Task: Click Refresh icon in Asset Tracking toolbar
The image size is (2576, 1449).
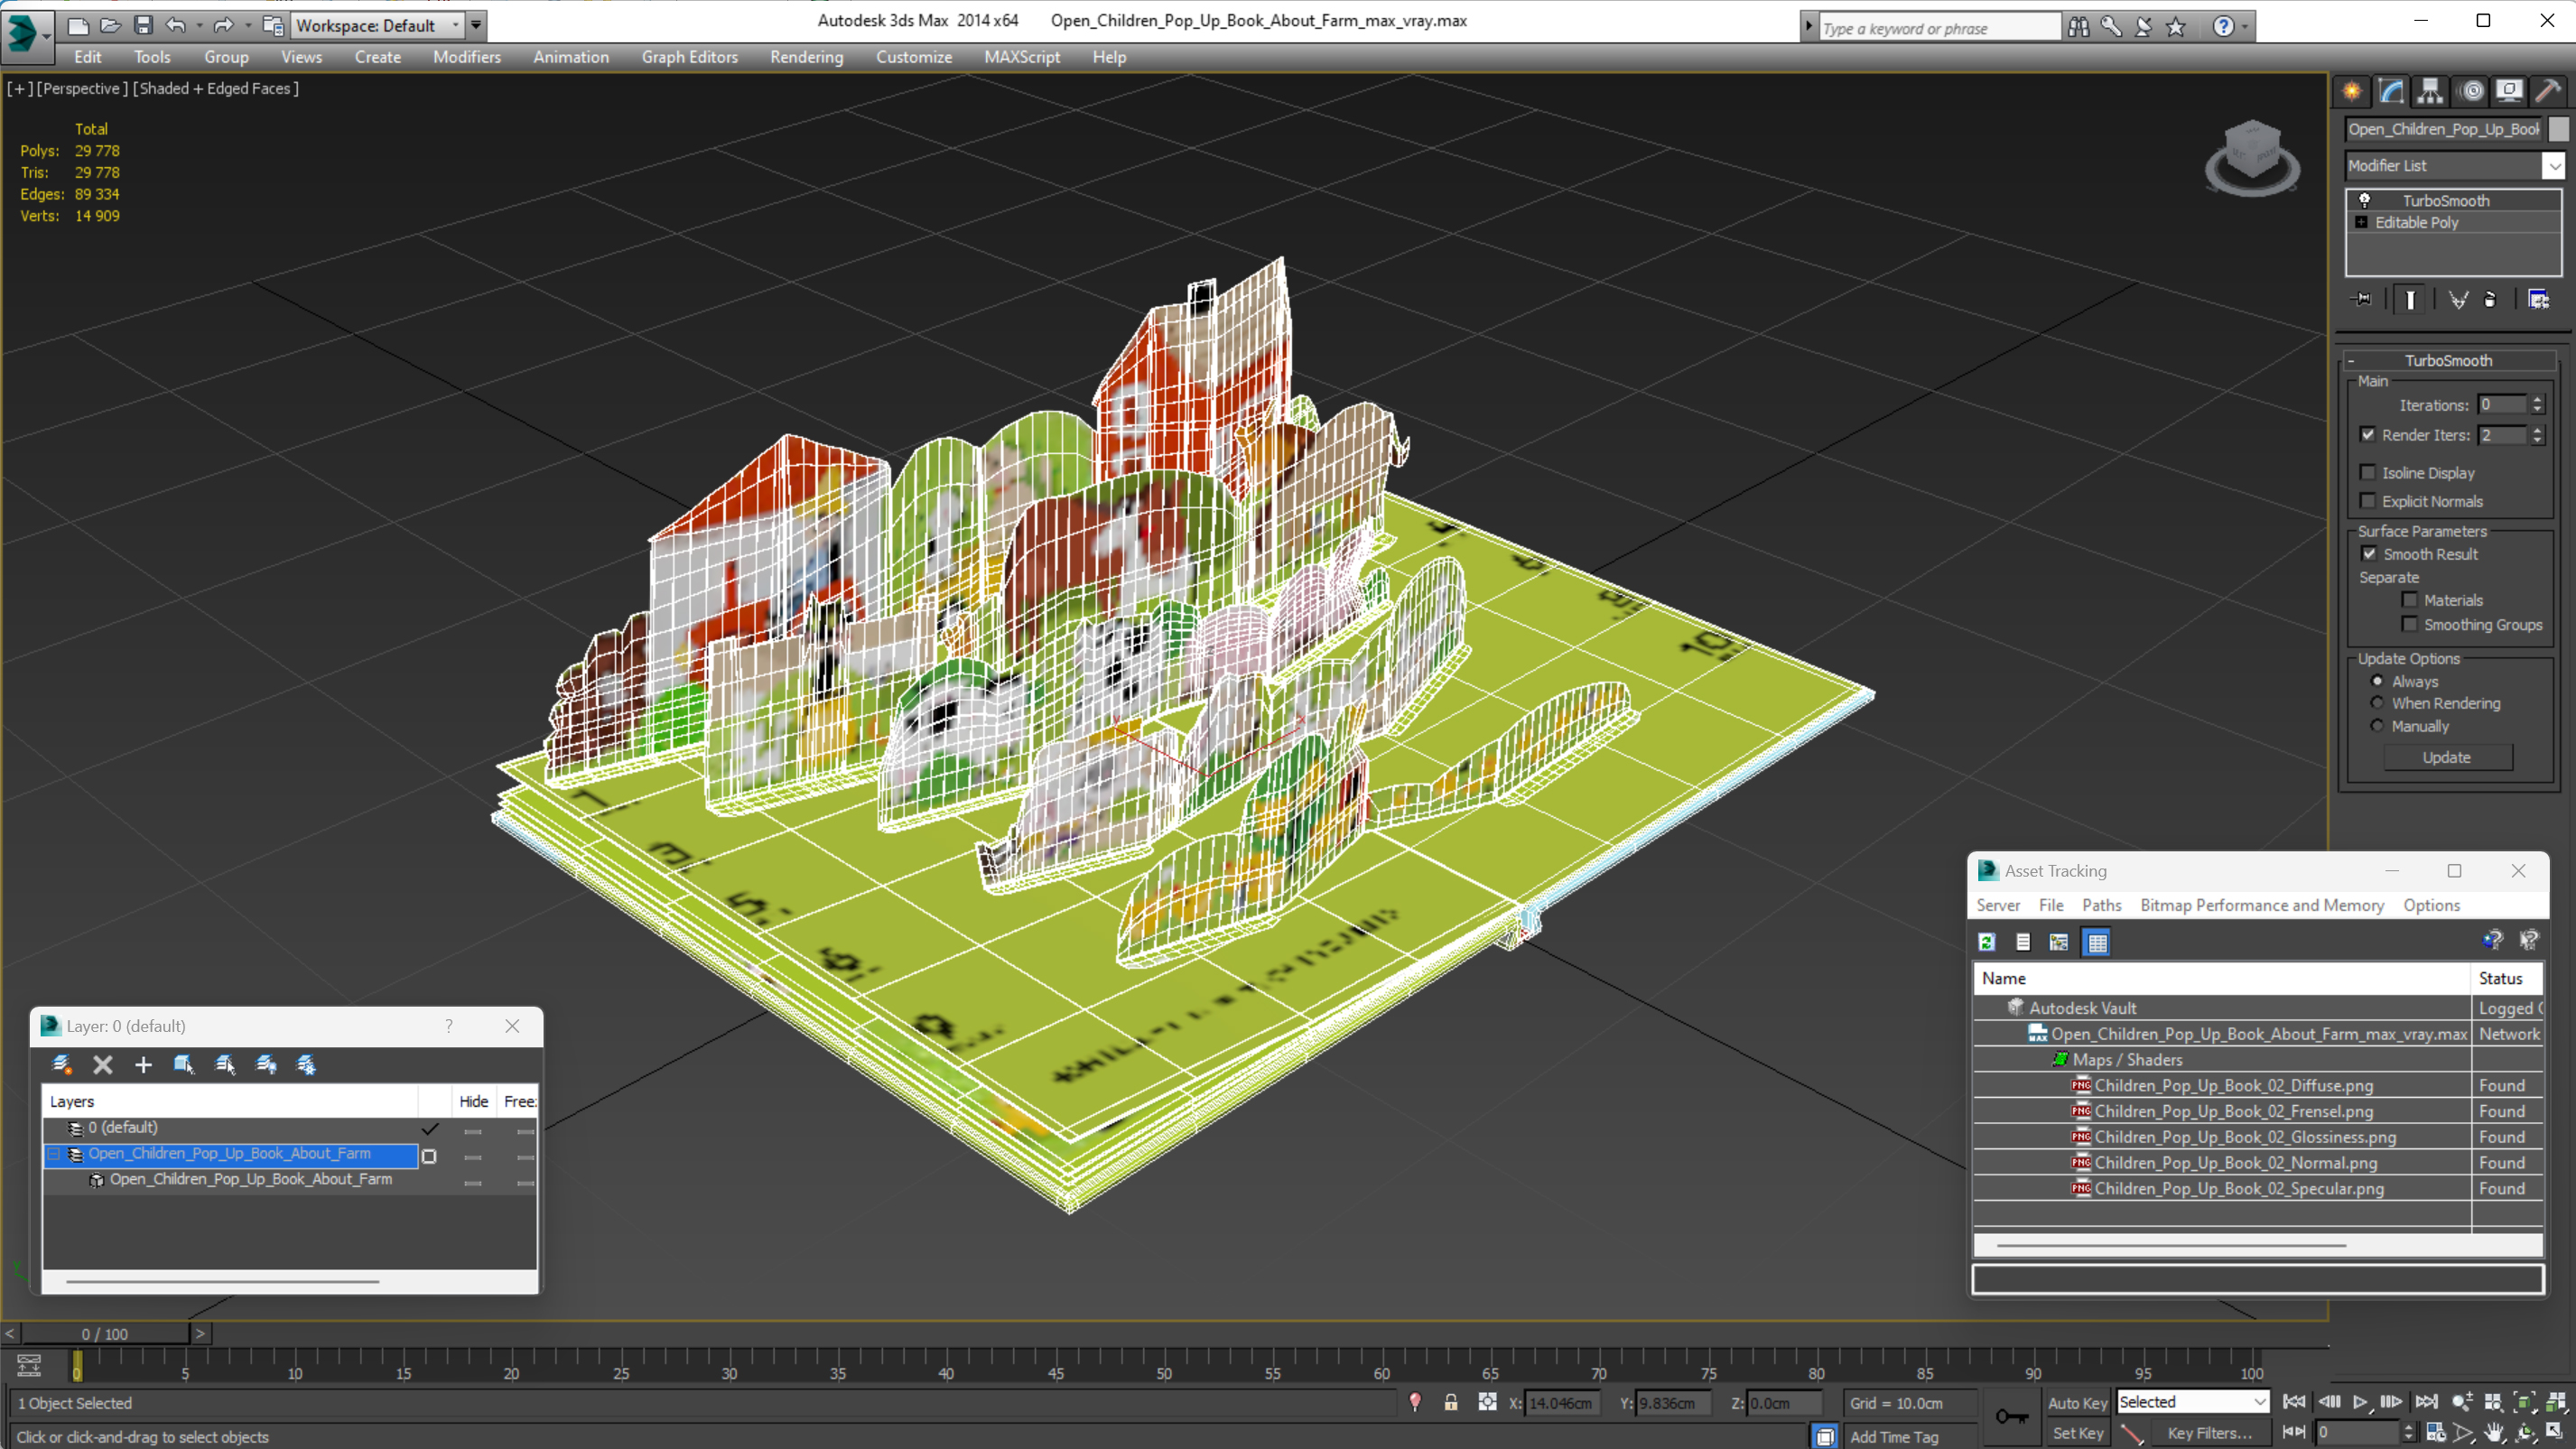Action: (1987, 942)
